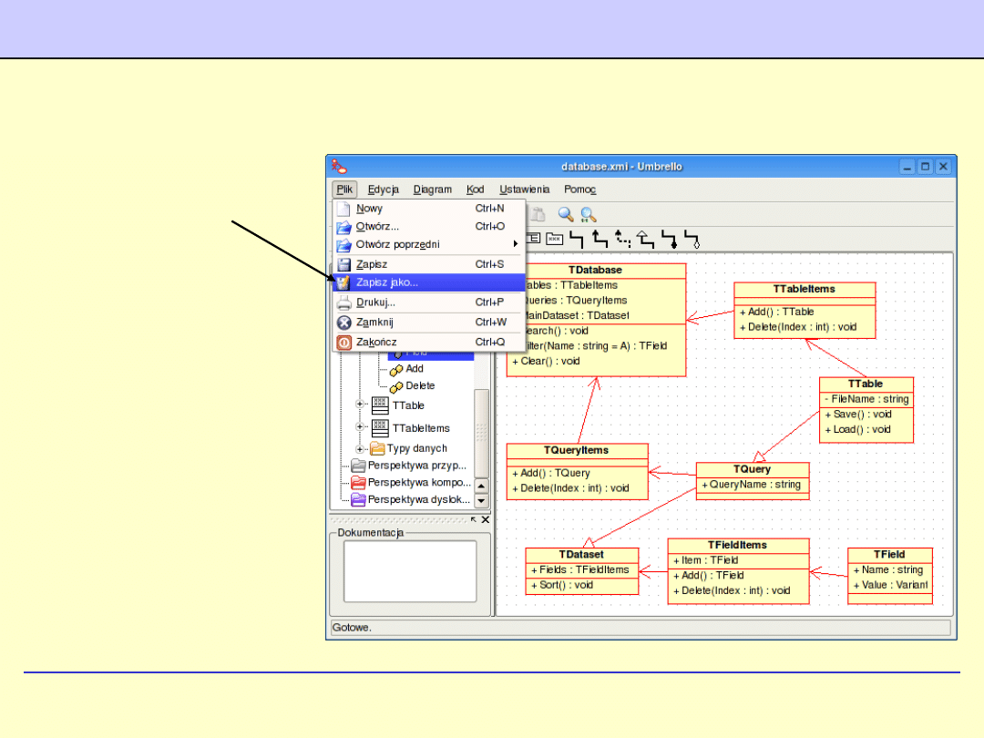984x738 pixels.
Task: Select the Composition tool with filled diamond
Action: [x=670, y=240]
